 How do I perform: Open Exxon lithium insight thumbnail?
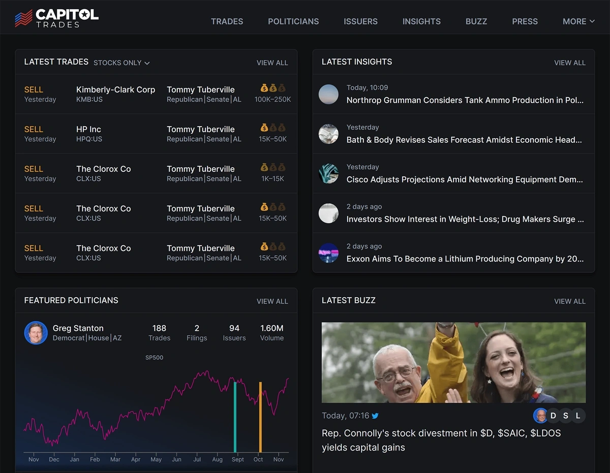click(328, 253)
